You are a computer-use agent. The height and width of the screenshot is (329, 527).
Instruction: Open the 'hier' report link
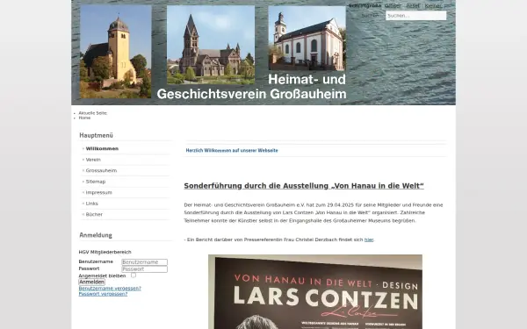pyautogui.click(x=369, y=240)
